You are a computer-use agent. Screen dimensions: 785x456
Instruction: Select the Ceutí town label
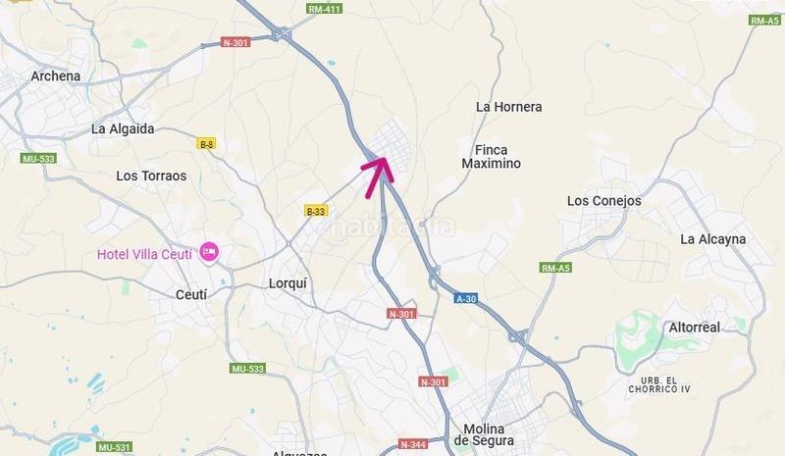click(191, 295)
